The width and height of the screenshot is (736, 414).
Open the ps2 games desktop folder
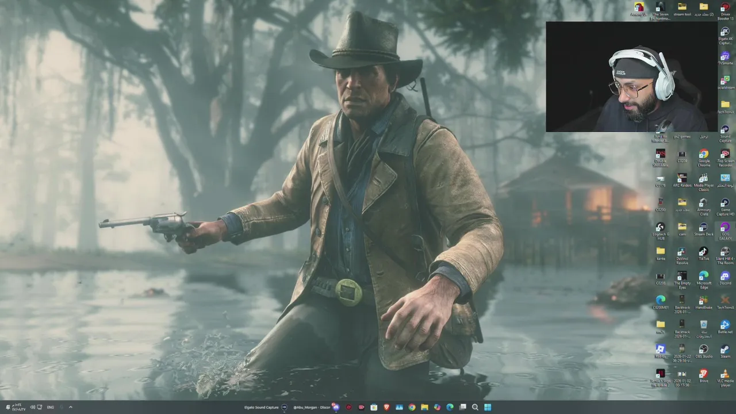click(x=682, y=136)
